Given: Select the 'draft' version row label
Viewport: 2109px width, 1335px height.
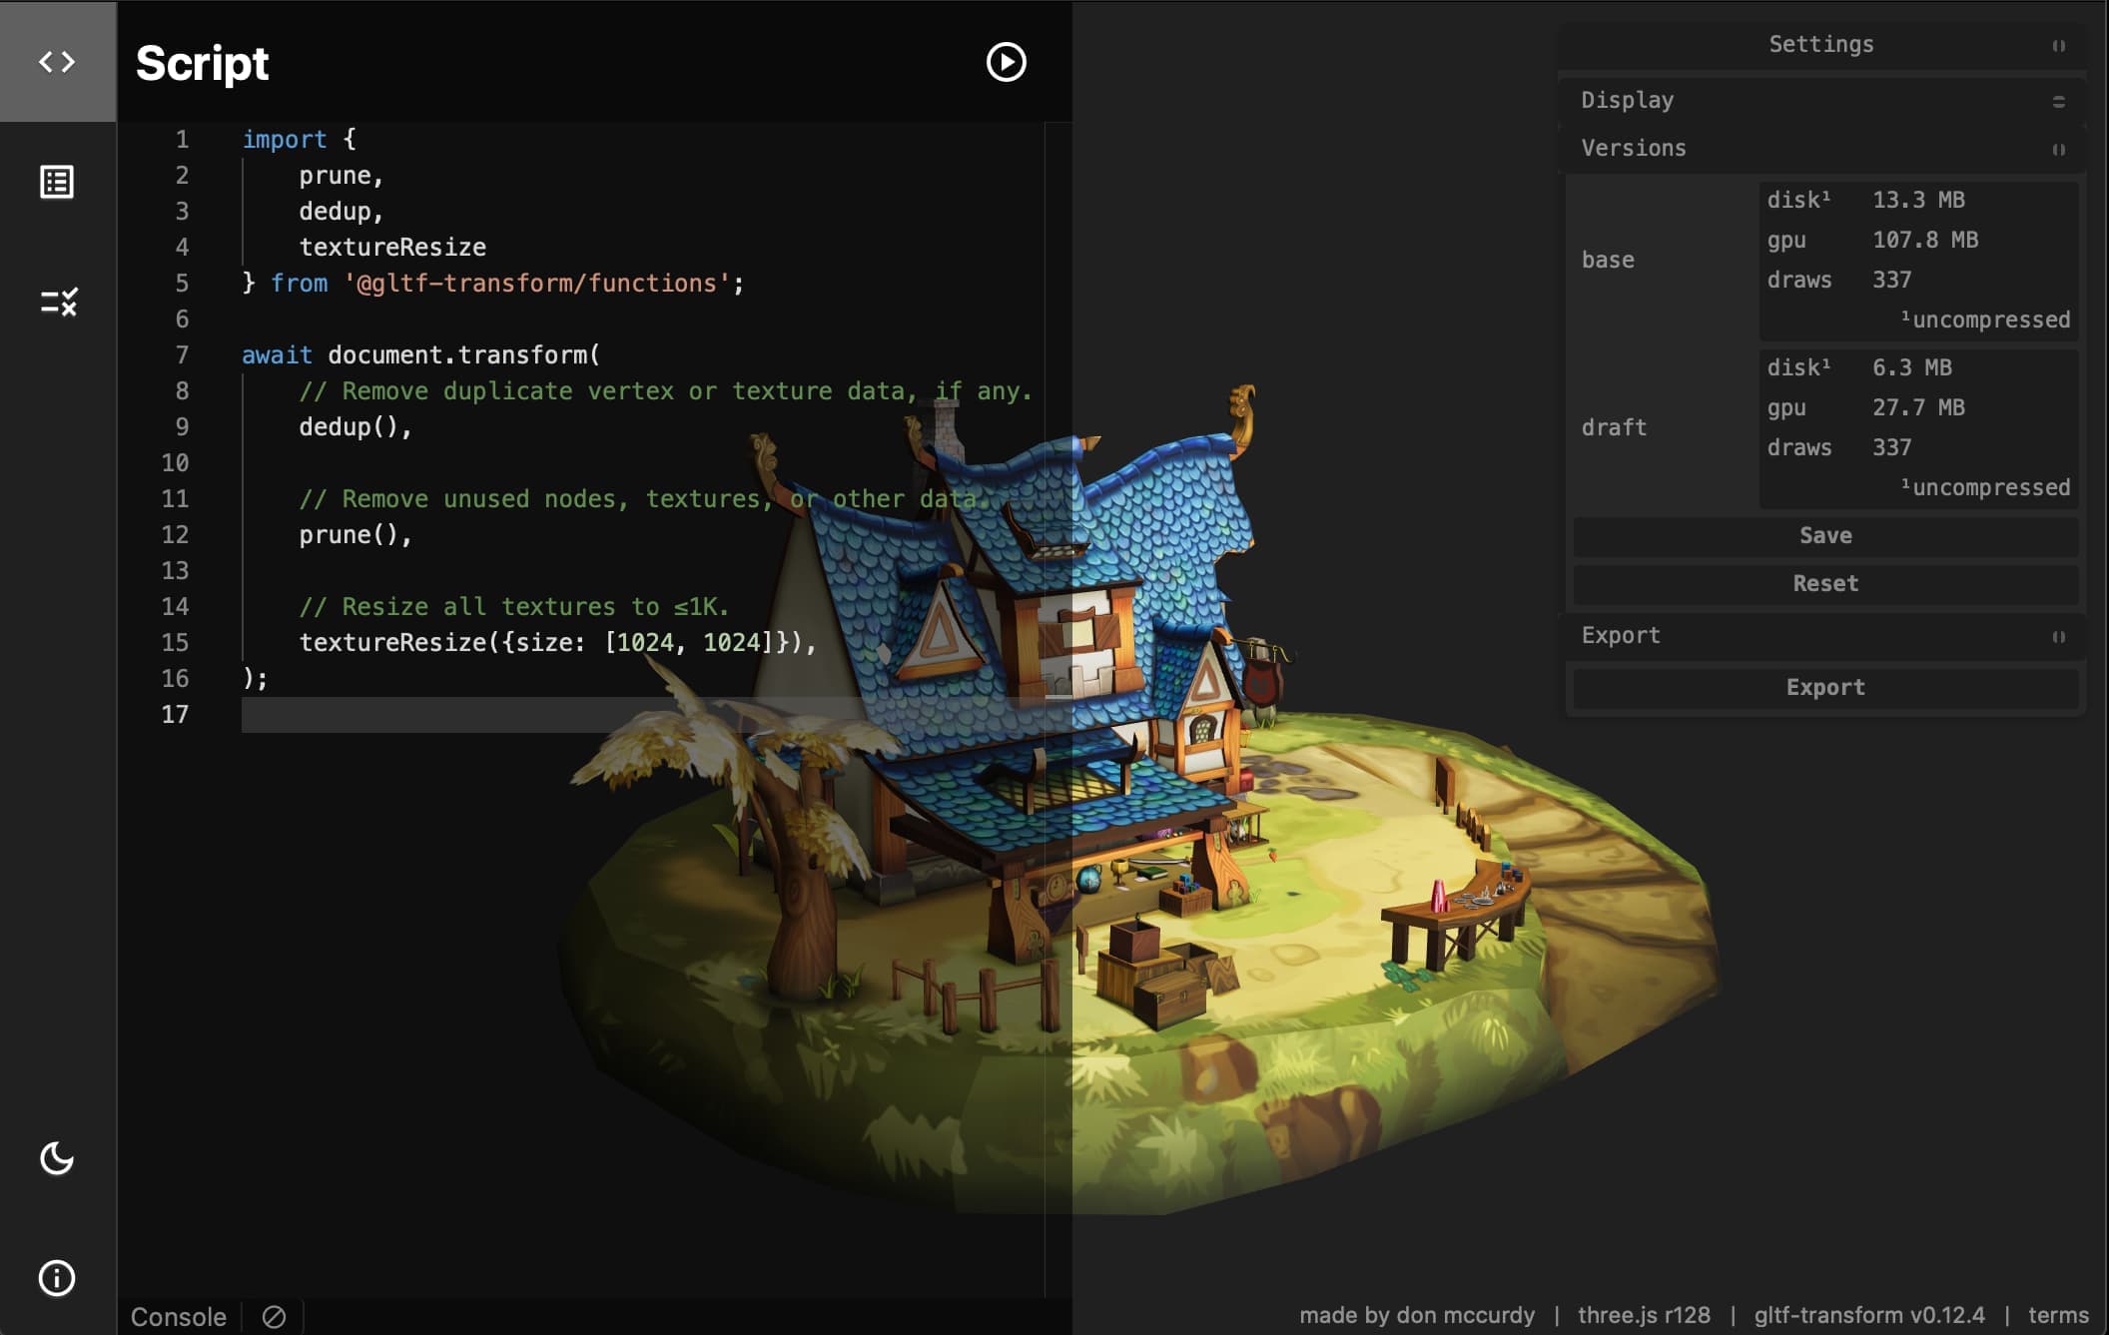Looking at the screenshot, I should click(x=1614, y=427).
